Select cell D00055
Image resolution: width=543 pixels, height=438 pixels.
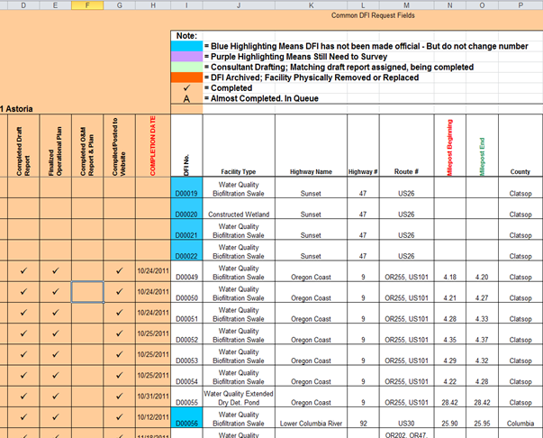(x=186, y=397)
